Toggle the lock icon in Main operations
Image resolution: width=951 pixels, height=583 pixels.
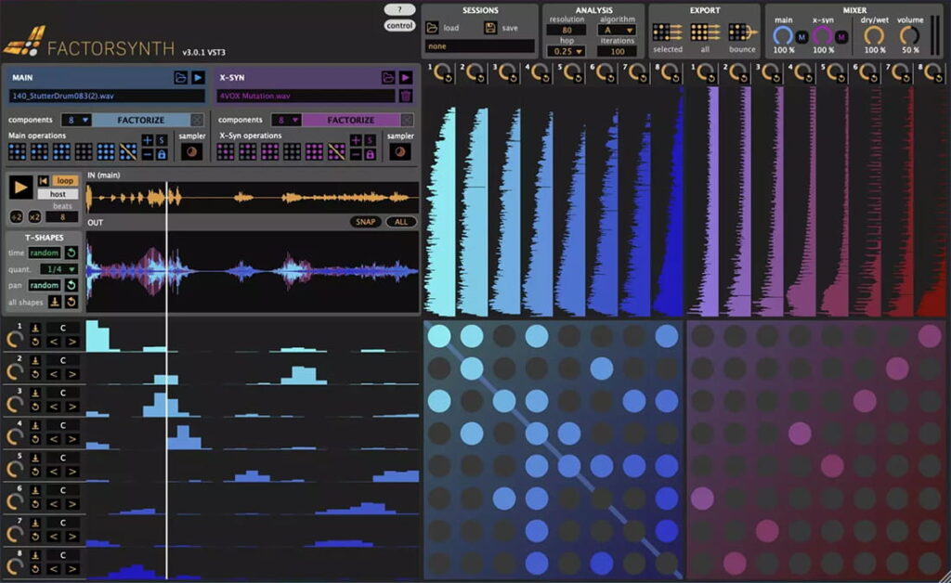click(162, 154)
